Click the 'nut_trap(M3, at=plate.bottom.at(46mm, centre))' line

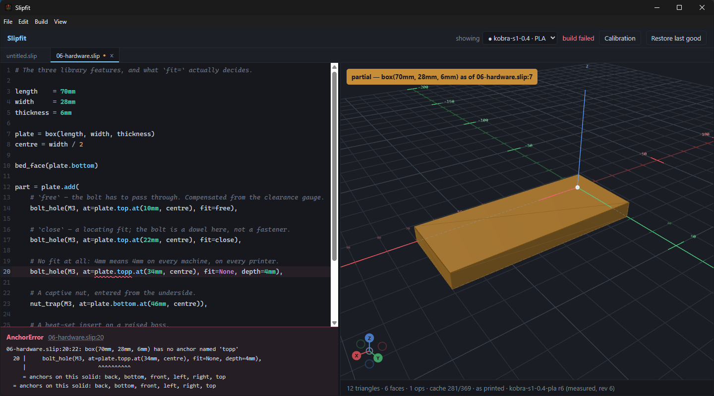(x=119, y=303)
